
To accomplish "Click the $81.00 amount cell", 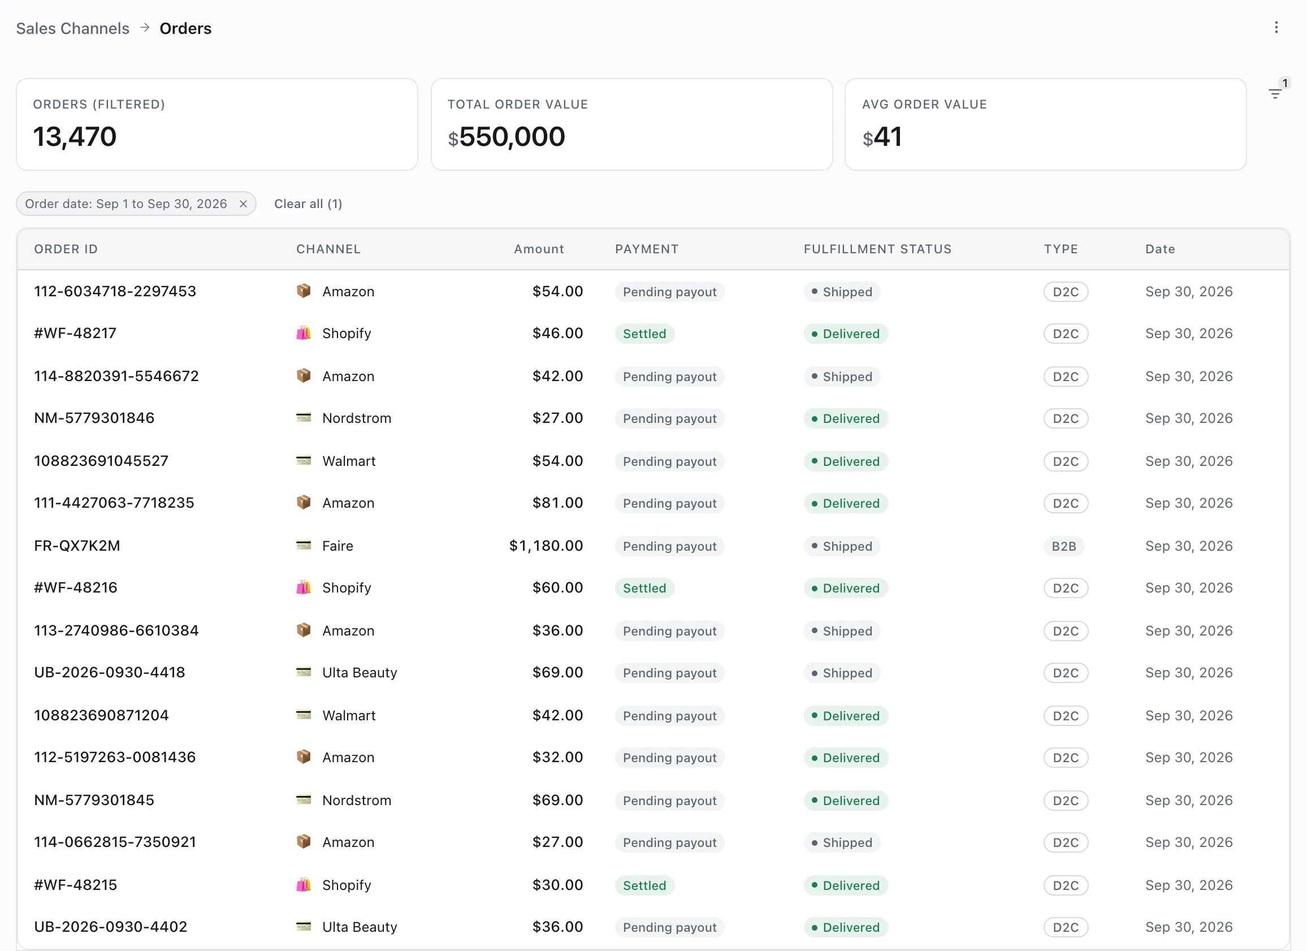I will [557, 503].
